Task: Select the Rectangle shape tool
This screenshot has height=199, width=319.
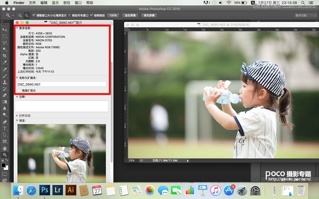Action: click(5, 141)
